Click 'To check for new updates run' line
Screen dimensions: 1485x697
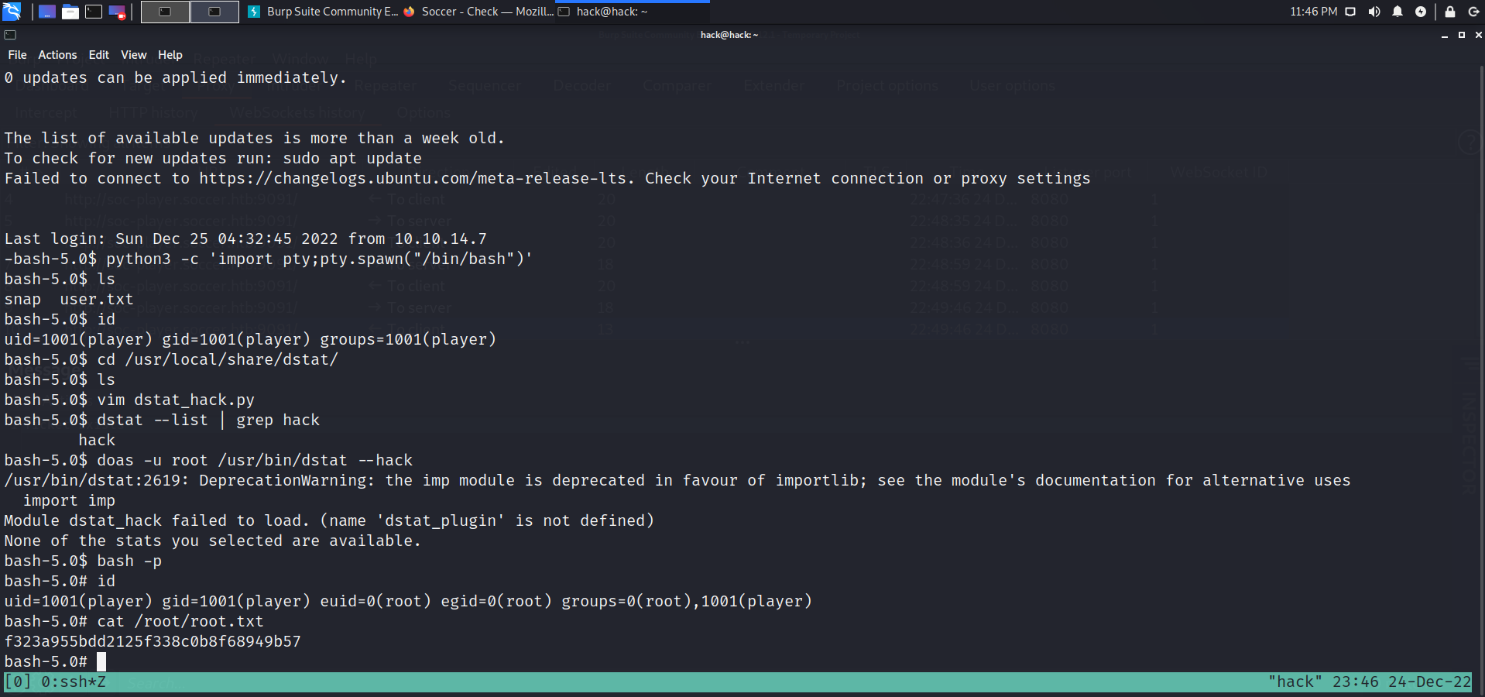point(213,158)
